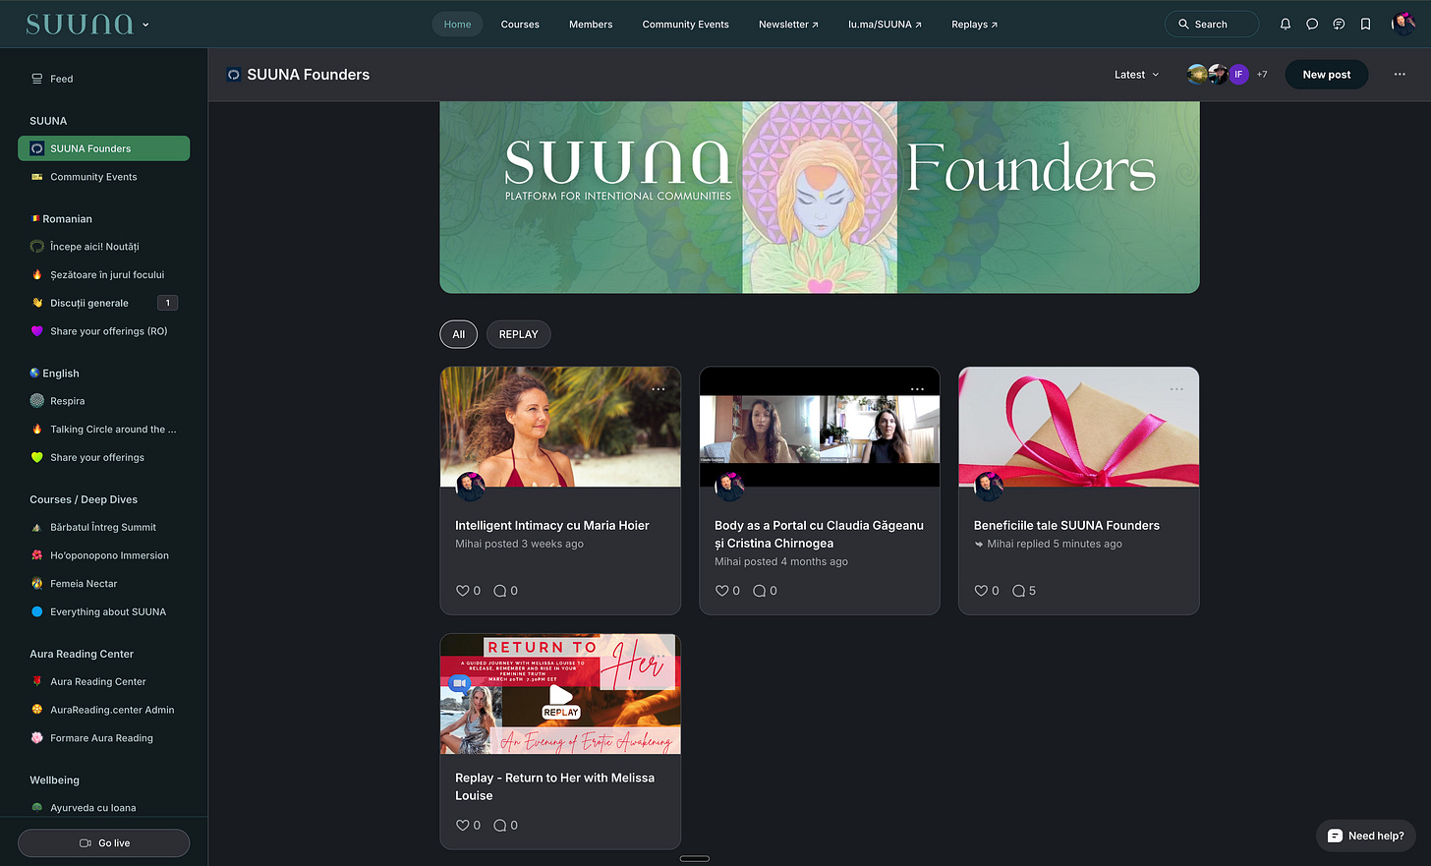
Task: Open the Need help? chat widget
Action: 1365,836
